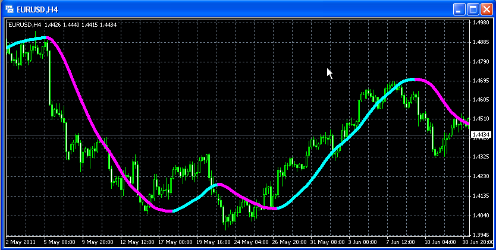Close the EURUSD,H4 chart window
Image resolution: width=496 pixels, height=250 pixels.
click(487, 10)
